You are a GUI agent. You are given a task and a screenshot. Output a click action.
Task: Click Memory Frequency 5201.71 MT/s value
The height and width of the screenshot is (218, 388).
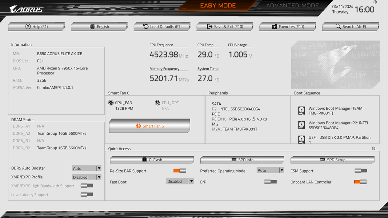(169, 78)
